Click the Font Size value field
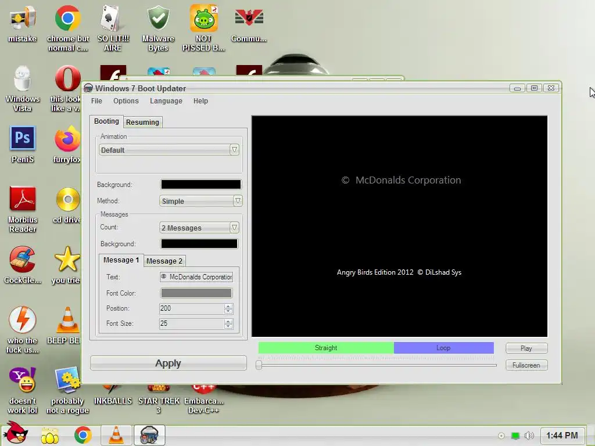This screenshot has width=595, height=446. [192, 323]
